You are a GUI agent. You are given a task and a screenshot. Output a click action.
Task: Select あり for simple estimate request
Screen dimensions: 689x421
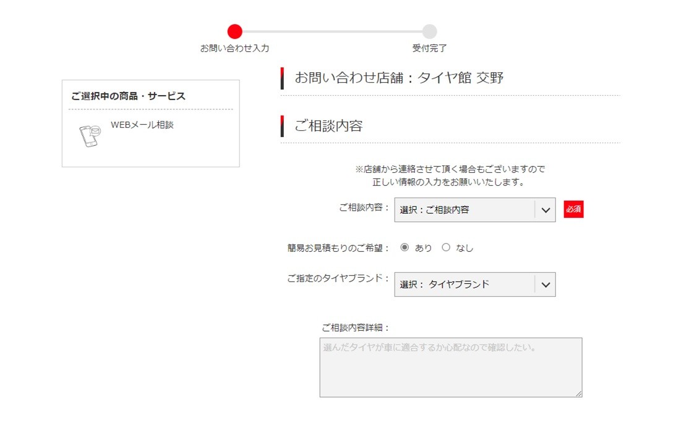405,248
